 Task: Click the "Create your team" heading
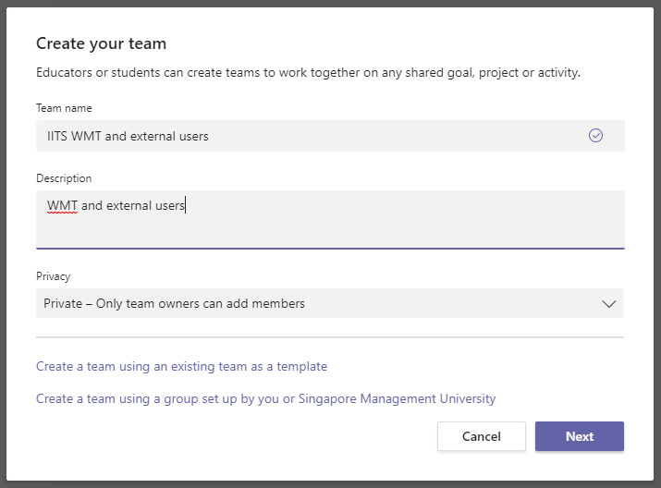tap(101, 43)
